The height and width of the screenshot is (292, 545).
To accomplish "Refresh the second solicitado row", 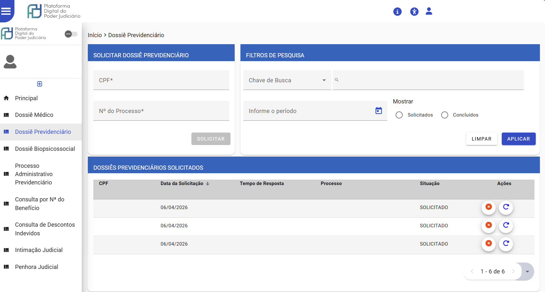I will [x=506, y=225].
